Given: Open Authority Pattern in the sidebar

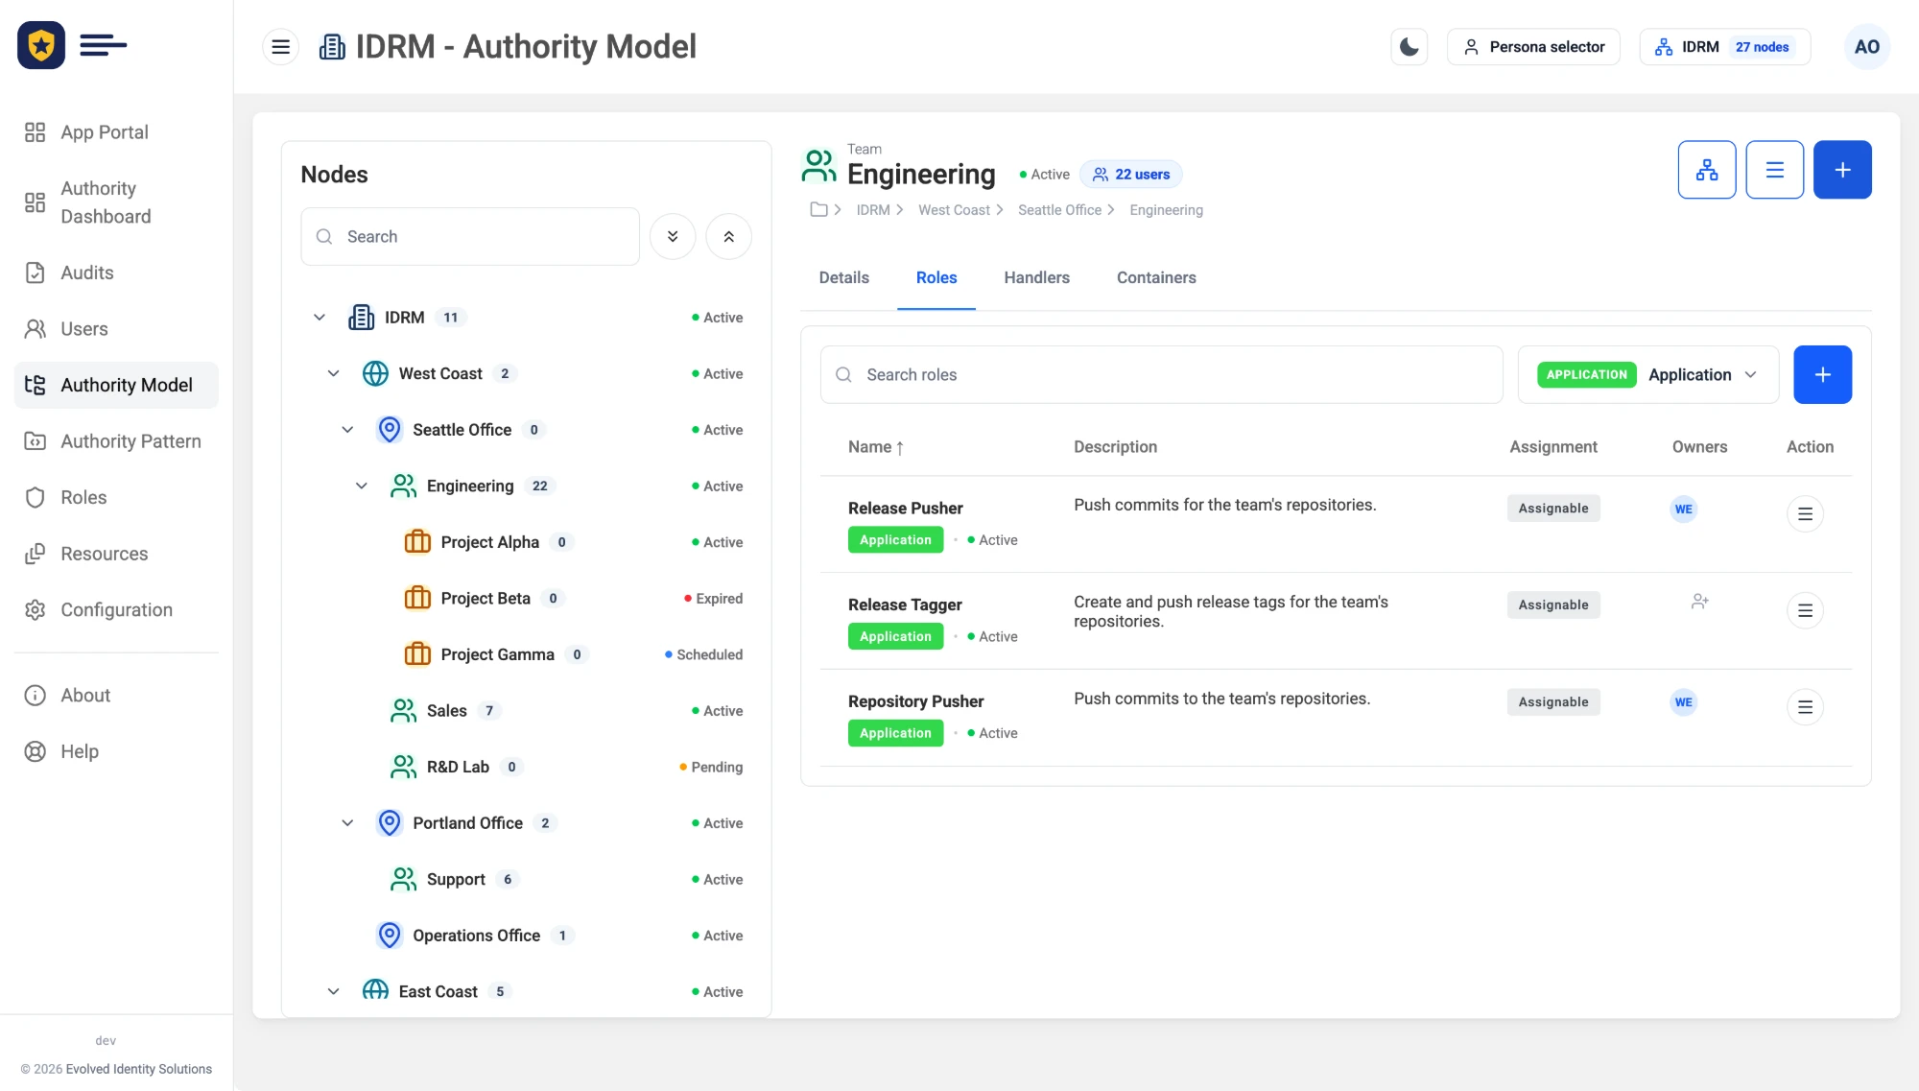Looking at the screenshot, I should 116,441.
